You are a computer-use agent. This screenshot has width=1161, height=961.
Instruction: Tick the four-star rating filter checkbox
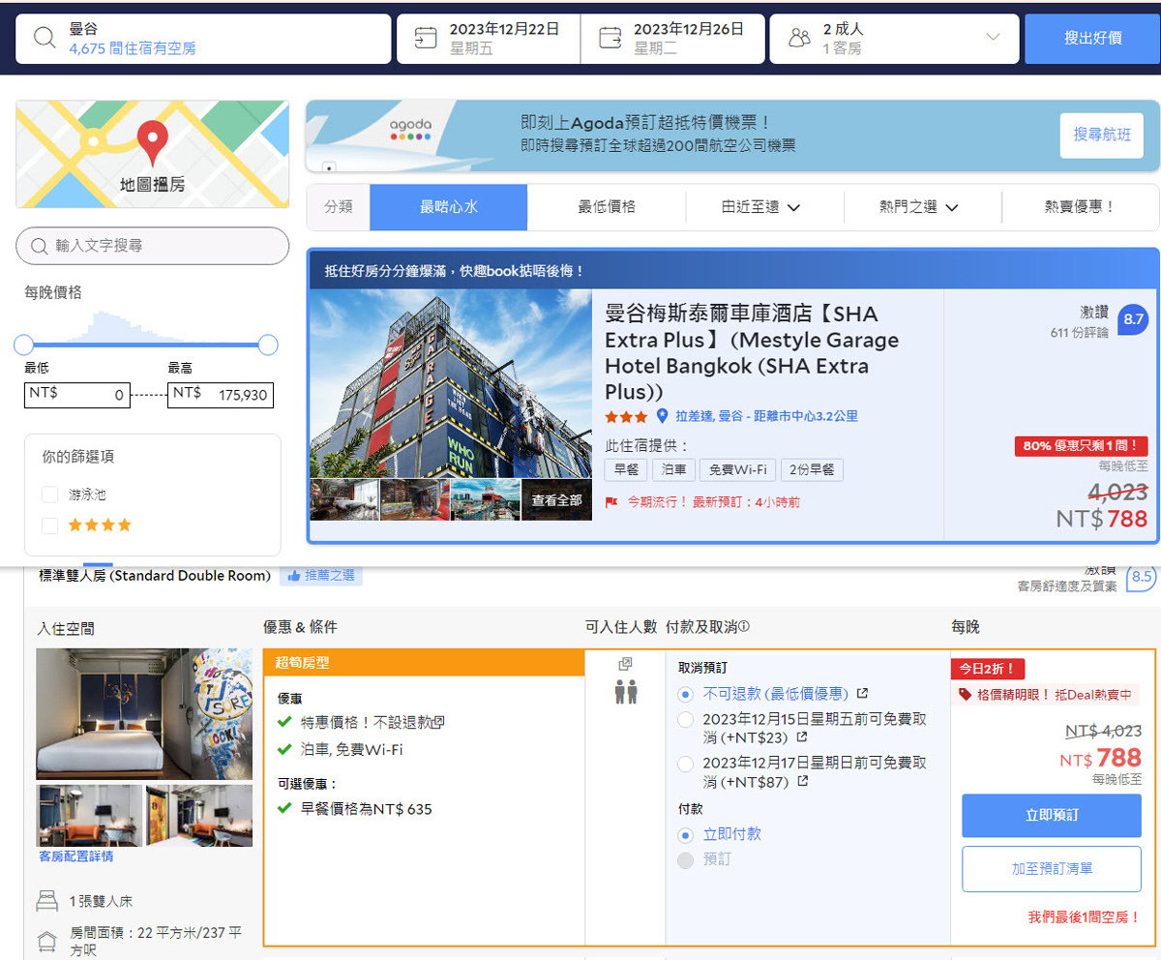click(50, 526)
